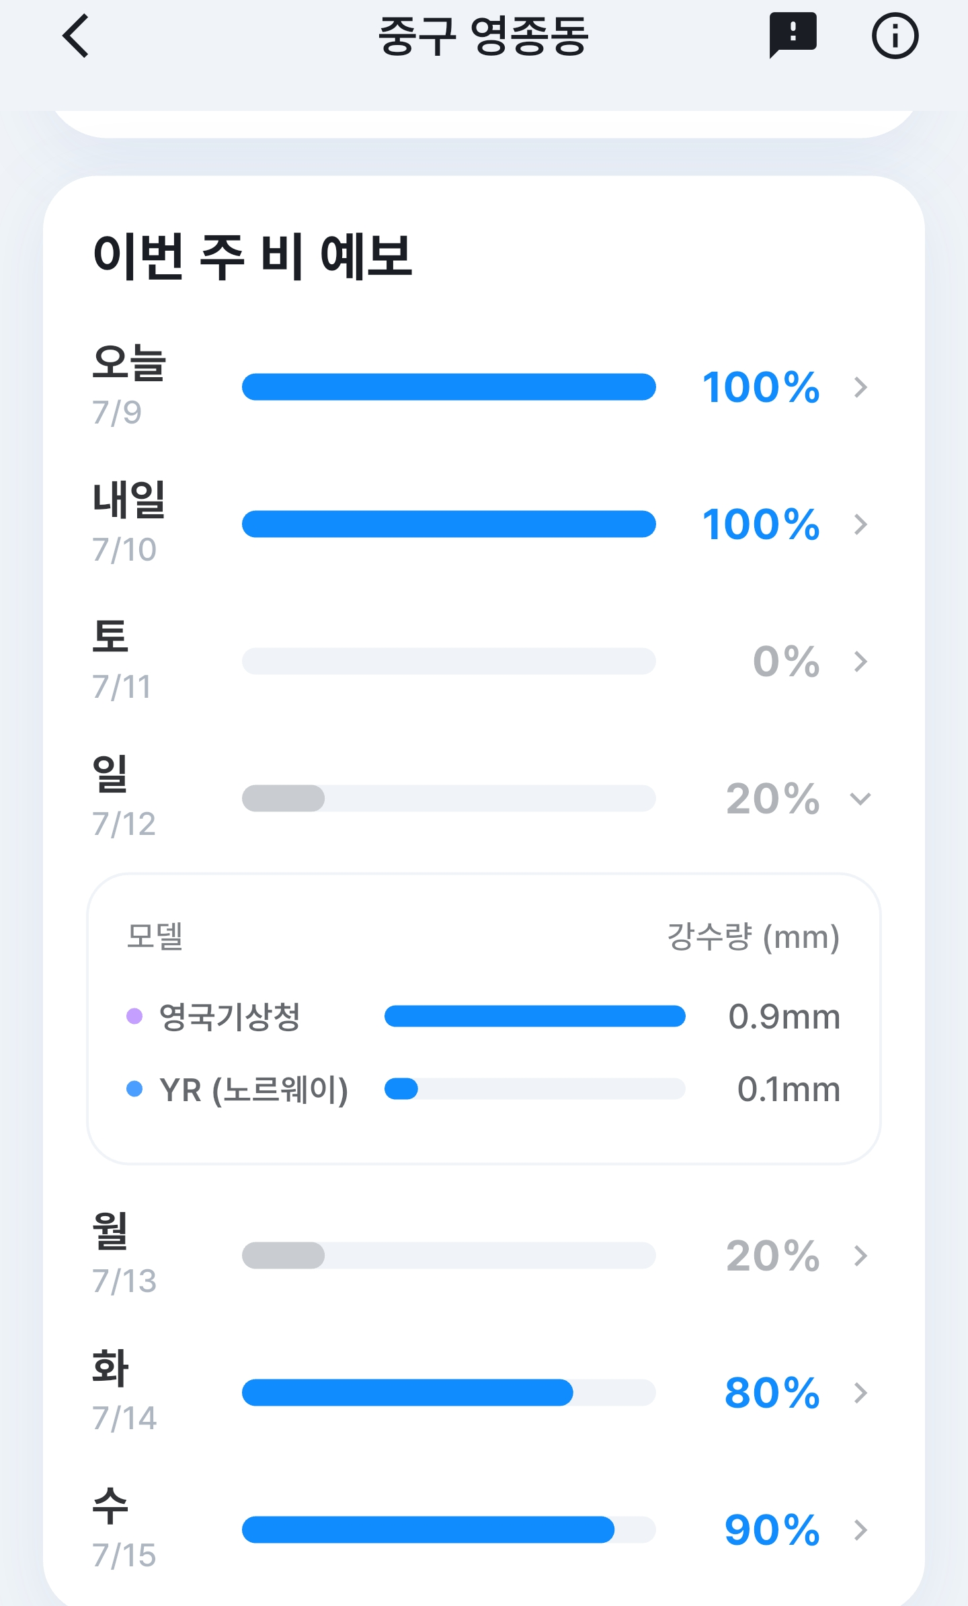Expand 내일 7/10 chevron
The image size is (968, 1606).
coord(860,524)
